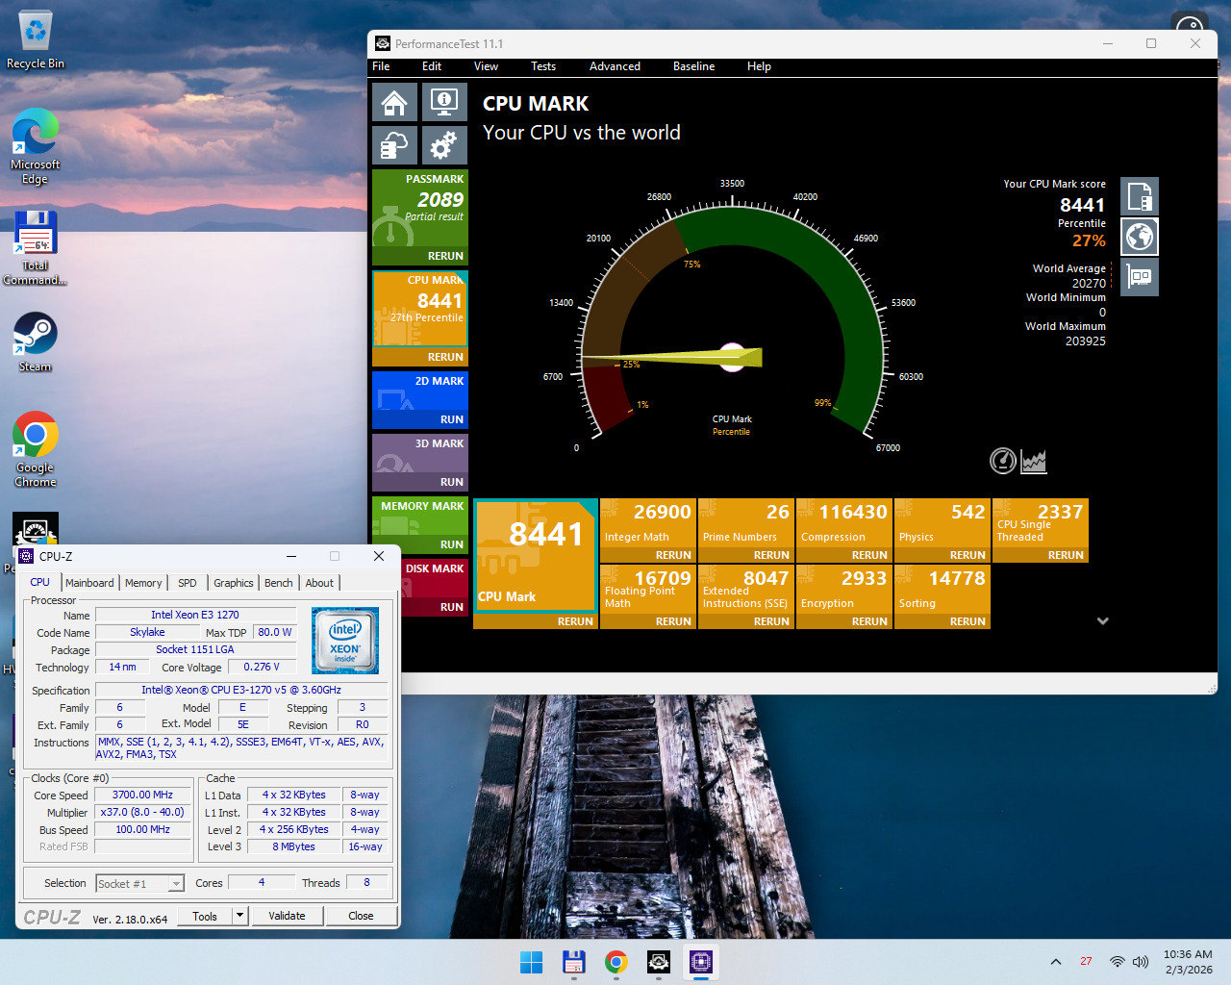Switch to the Graphics tab in CPU-Z

click(x=234, y=583)
